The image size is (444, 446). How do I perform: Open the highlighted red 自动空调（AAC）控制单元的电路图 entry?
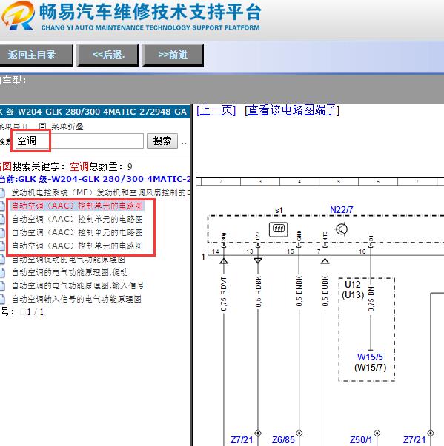coord(77,206)
